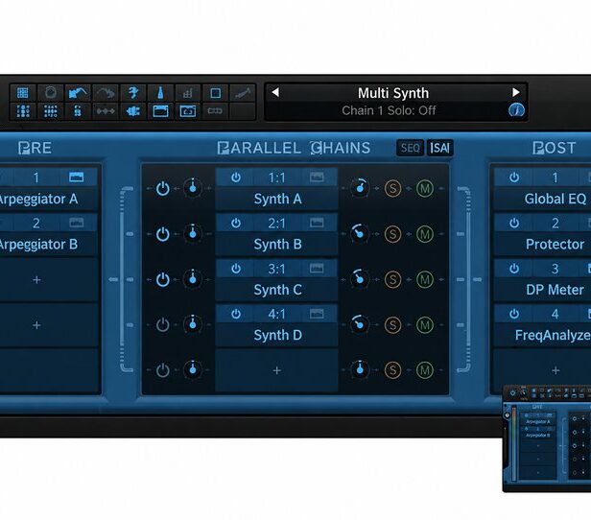Switch to SEQ routing mode
591x520 pixels.
click(410, 148)
